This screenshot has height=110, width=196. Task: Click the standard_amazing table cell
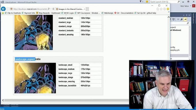[68, 34]
